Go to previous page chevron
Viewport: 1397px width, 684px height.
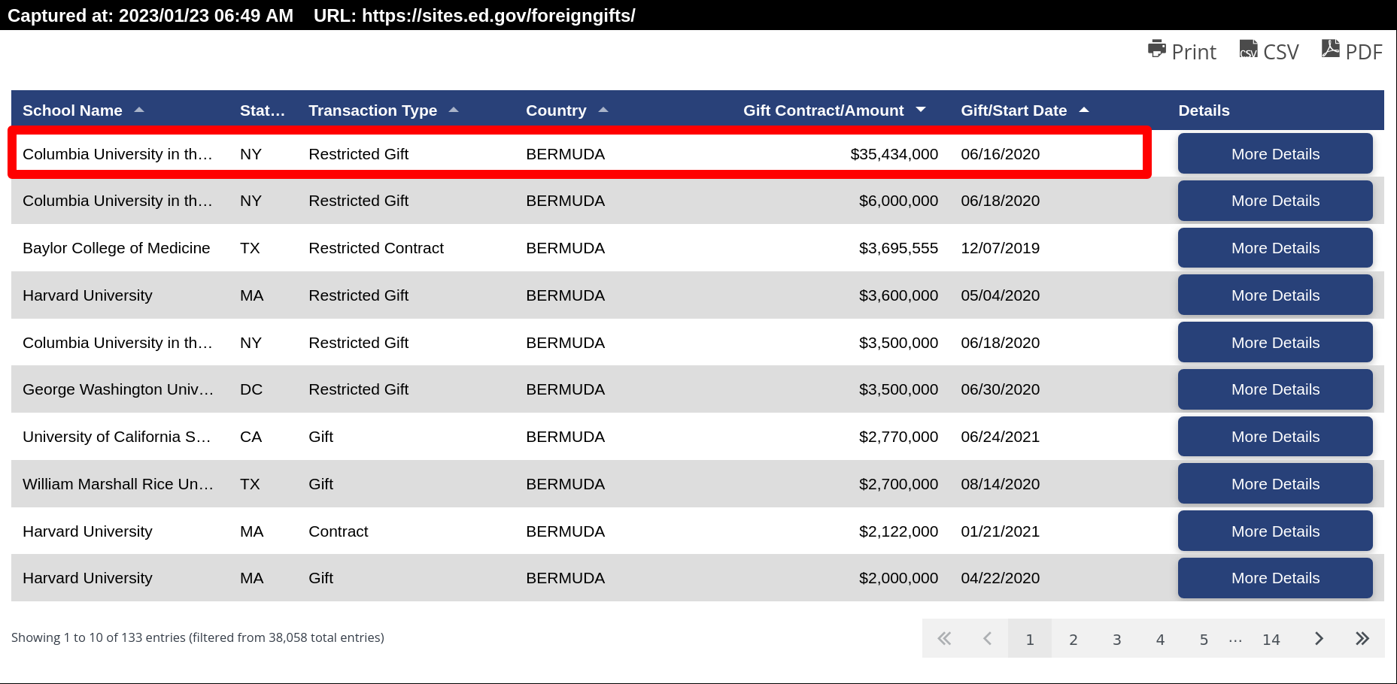pos(987,639)
